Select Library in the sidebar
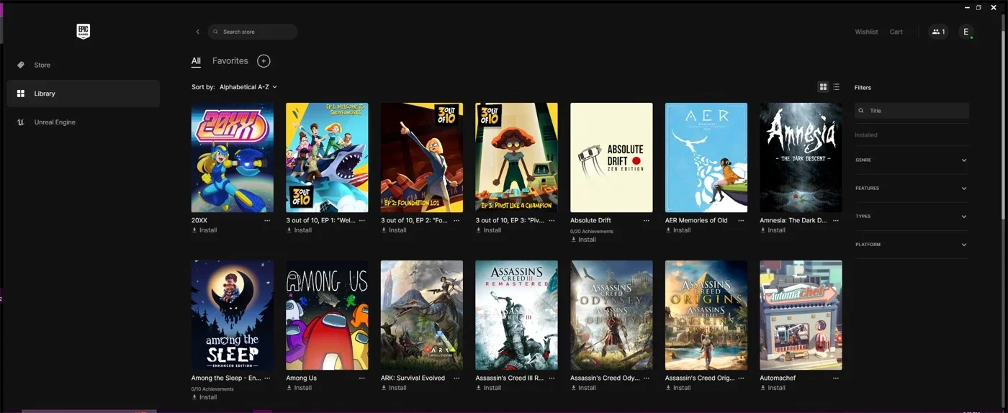This screenshot has height=413, width=1008. click(84, 94)
